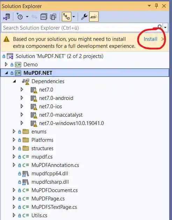This screenshot has height=220, width=172.
Task: Expand net7.0-windows10.0.19041.0 node
Action: (22, 123)
